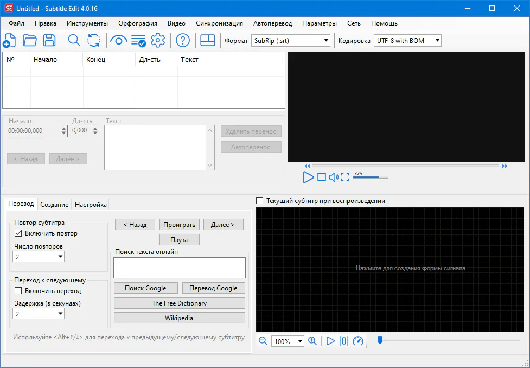The width and height of the screenshot is (530, 368).
Task: Click the video position seek bar
Action: pos(406,166)
